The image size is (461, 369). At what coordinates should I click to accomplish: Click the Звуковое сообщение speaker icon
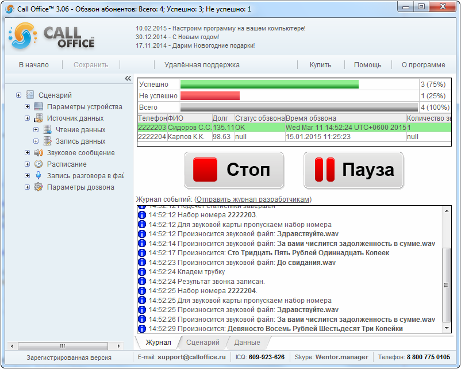click(39, 152)
